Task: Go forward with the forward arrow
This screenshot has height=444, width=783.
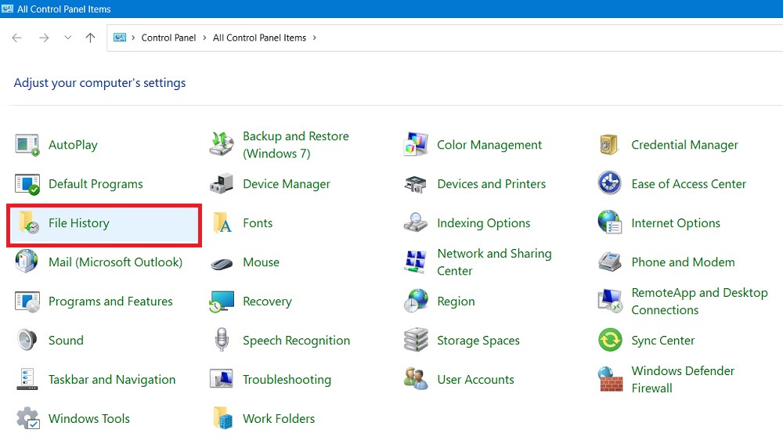Action: [44, 38]
